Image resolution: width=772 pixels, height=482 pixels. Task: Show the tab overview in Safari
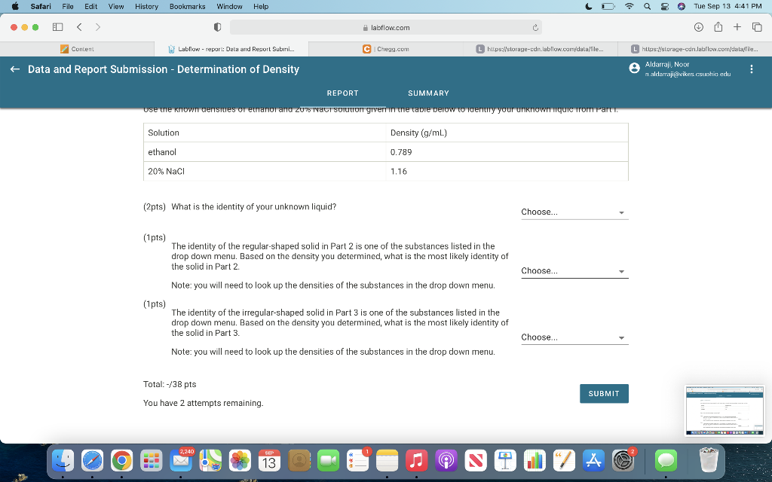point(756,26)
